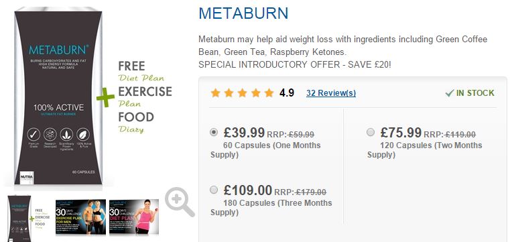Click the fifth orange rating star

(x=269, y=93)
